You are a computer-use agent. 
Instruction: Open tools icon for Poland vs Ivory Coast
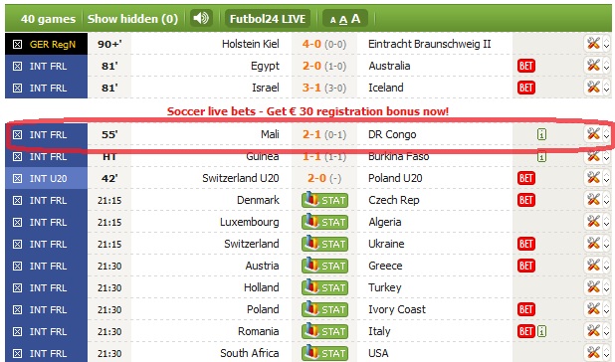[x=593, y=308]
